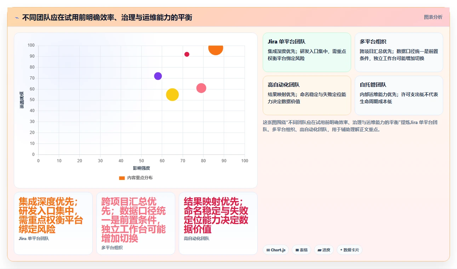
Task: Open the Jira 单平台团队 green card
Action: coord(307,52)
